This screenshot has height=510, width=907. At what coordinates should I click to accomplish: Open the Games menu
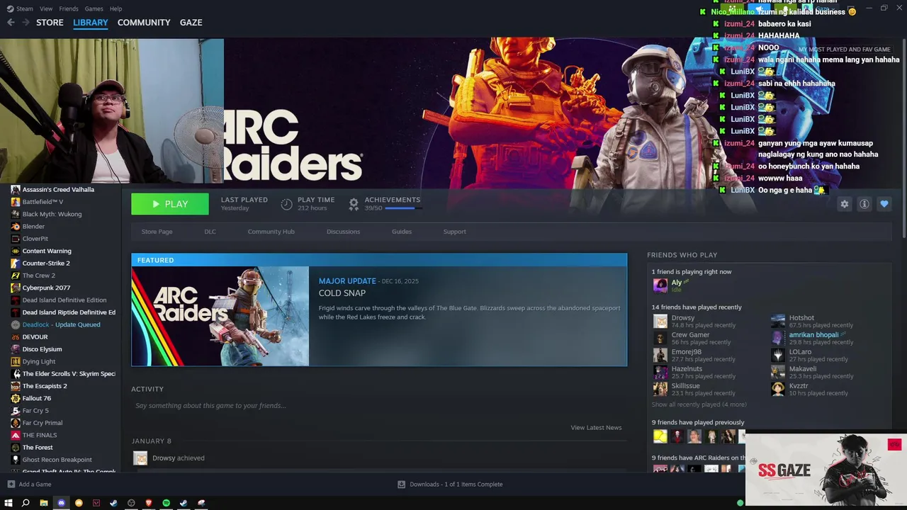pyautogui.click(x=94, y=8)
